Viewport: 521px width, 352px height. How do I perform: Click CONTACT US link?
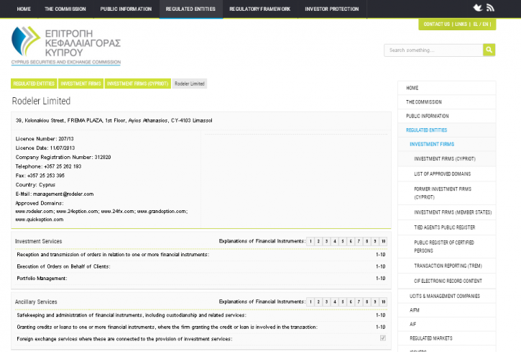[437, 24]
